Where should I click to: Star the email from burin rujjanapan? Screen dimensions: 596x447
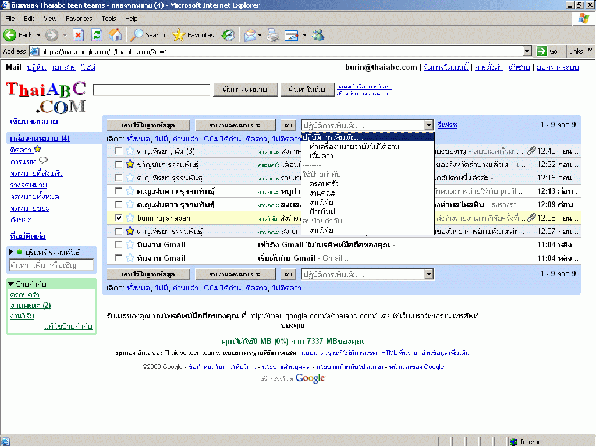coord(130,218)
